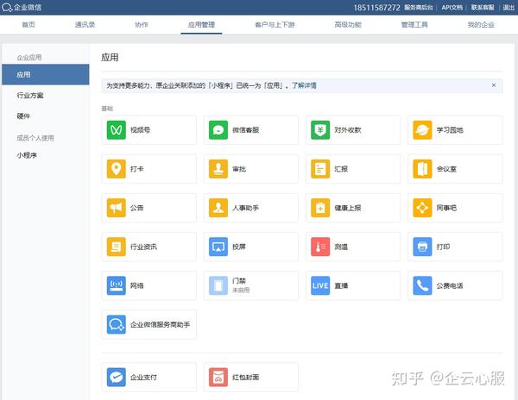This screenshot has width=518, height=400.
Task: Open the 企业微信服务商助手 icon
Action: click(116, 324)
